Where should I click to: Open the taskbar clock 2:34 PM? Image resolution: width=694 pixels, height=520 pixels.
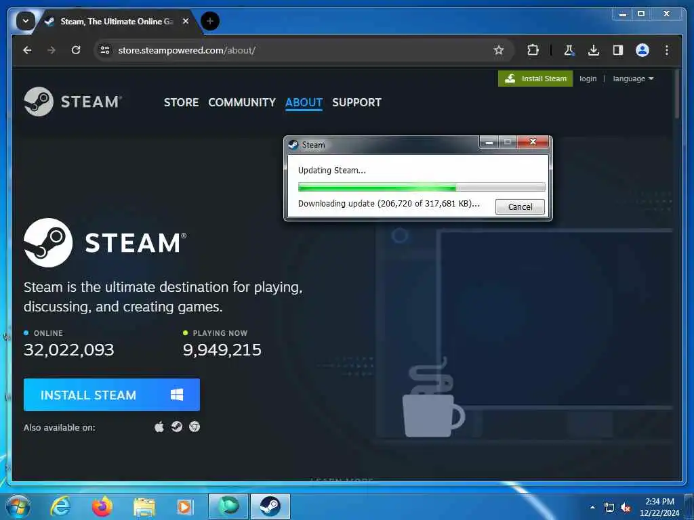659,507
